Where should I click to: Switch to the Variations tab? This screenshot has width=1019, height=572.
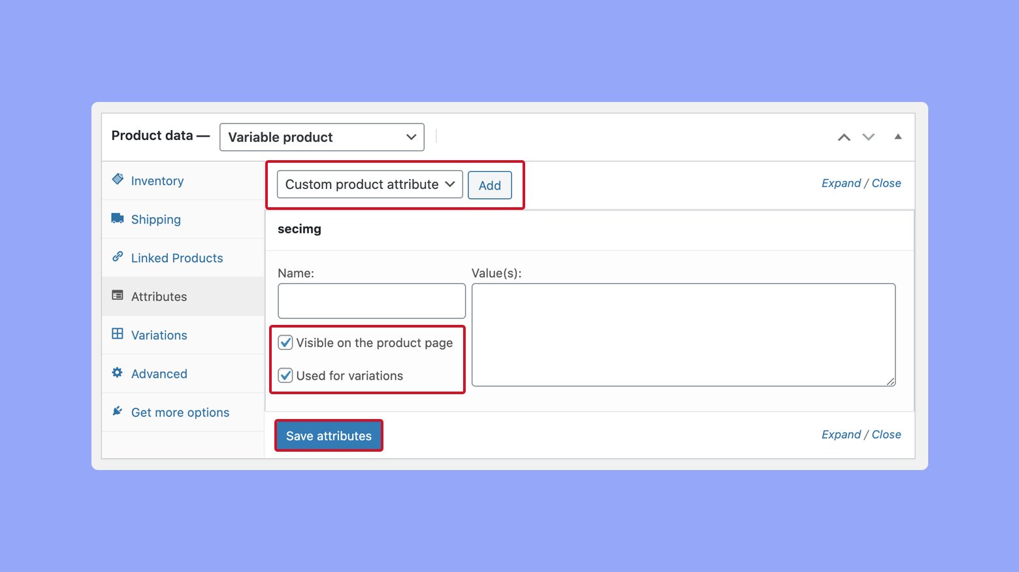(159, 335)
